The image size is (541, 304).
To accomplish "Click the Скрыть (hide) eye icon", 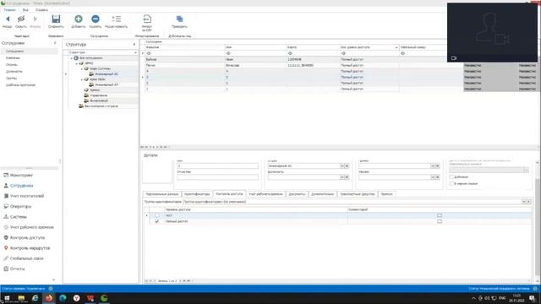I will point(21,19).
